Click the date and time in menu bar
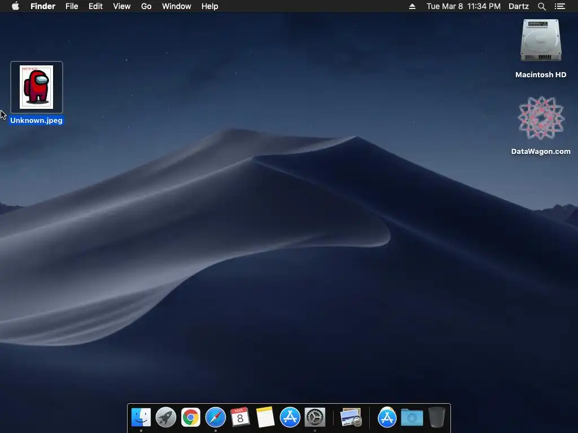This screenshot has height=433, width=578. pos(463,6)
